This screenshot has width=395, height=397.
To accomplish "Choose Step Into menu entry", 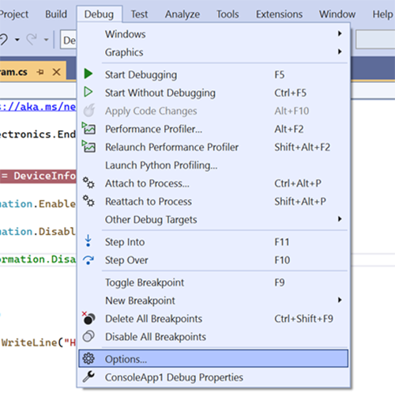I will click(213, 242).
